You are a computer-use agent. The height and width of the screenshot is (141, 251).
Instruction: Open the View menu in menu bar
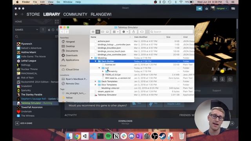(51, 2)
